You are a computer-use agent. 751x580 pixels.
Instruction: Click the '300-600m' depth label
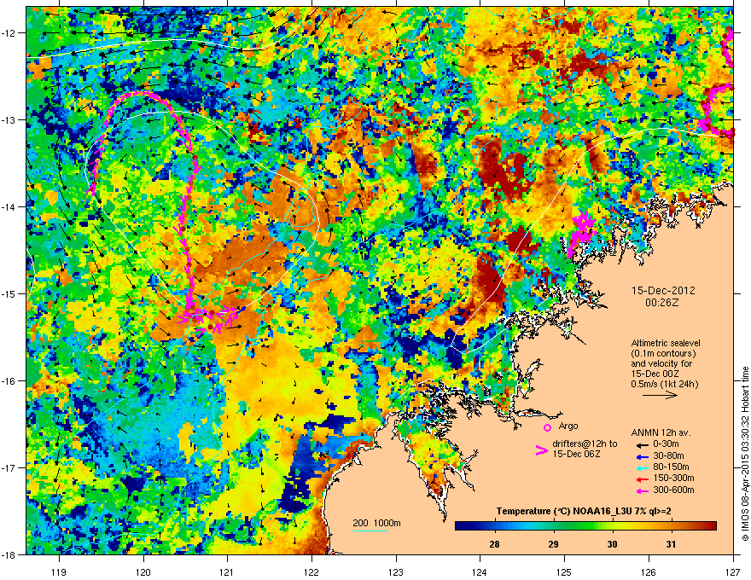pyautogui.click(x=673, y=490)
